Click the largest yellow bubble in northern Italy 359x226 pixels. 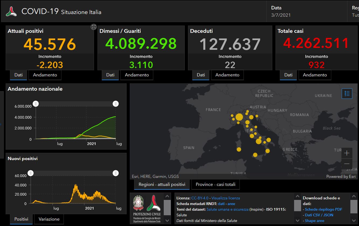tap(239, 117)
